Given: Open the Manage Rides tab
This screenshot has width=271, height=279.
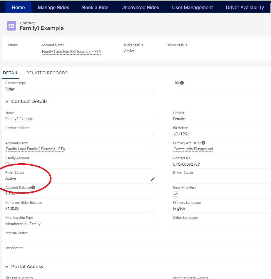Looking at the screenshot, I should [x=53, y=7].
